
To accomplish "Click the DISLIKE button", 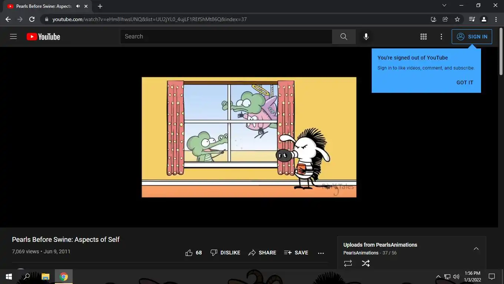I will (225, 253).
